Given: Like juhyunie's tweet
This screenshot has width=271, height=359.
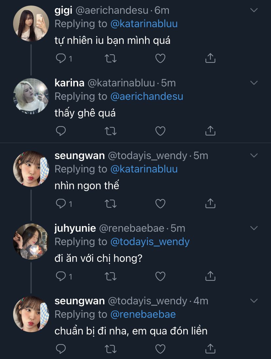Looking at the screenshot, I should [160, 277].
